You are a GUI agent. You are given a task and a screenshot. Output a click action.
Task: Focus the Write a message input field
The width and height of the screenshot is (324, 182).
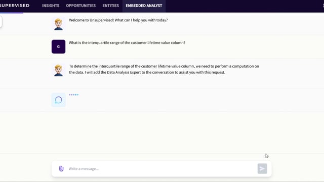161,168
